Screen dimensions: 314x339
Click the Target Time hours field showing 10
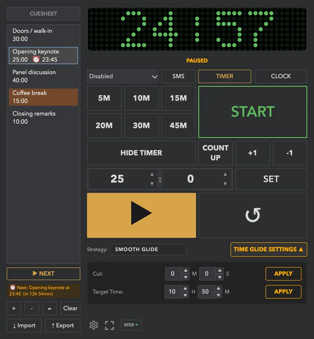pyautogui.click(x=173, y=292)
